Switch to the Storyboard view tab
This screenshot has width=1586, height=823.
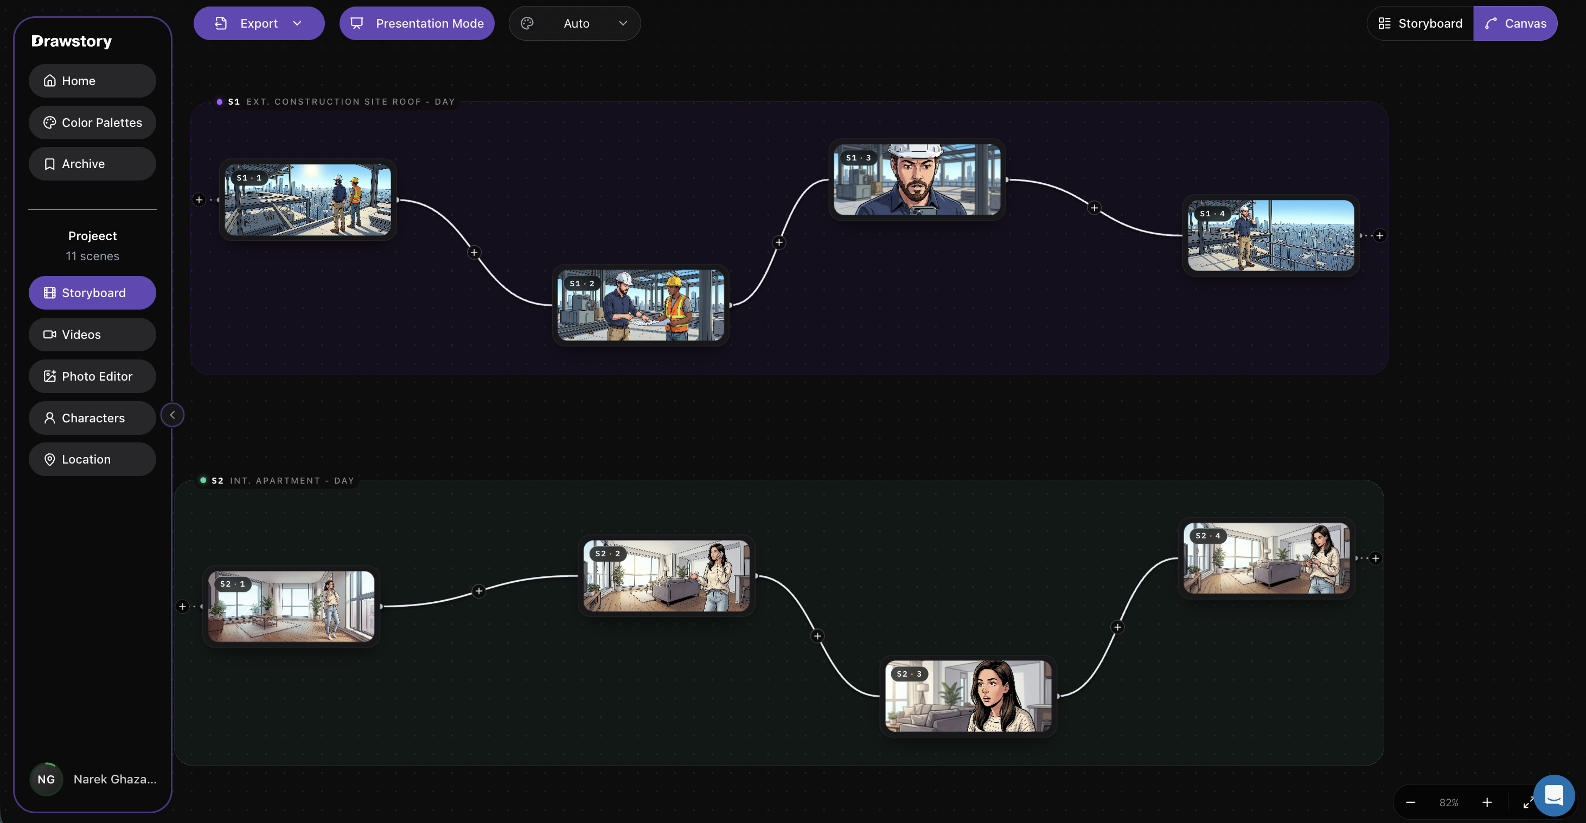tap(1421, 23)
